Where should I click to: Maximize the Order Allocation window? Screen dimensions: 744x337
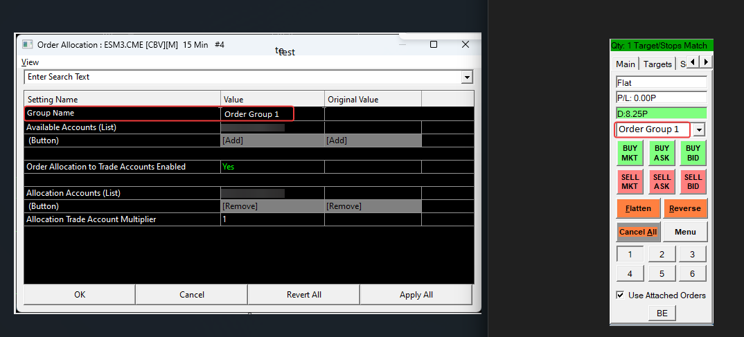coord(433,44)
